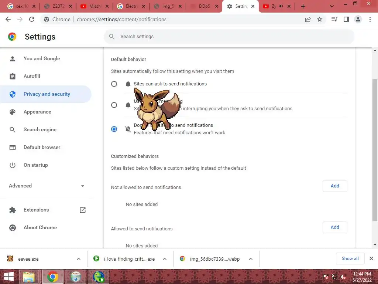
Task: Bookmark this page with the star icon
Action: click(320, 19)
